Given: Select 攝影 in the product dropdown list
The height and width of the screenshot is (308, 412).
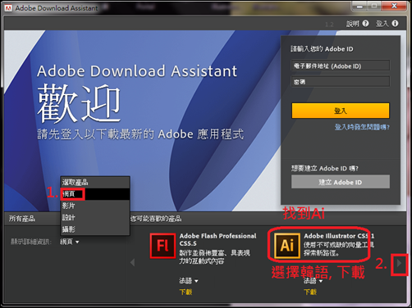Looking at the screenshot, I should [95, 229].
